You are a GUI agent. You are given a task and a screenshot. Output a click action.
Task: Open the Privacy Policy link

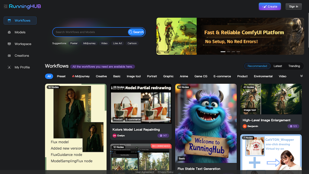[165, 172]
